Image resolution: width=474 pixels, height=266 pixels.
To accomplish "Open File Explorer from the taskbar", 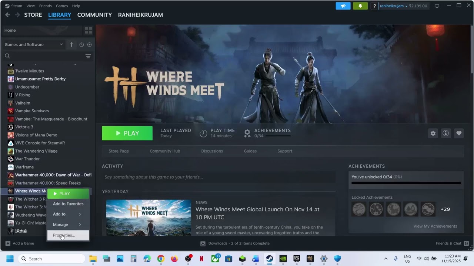I will (x=93, y=259).
